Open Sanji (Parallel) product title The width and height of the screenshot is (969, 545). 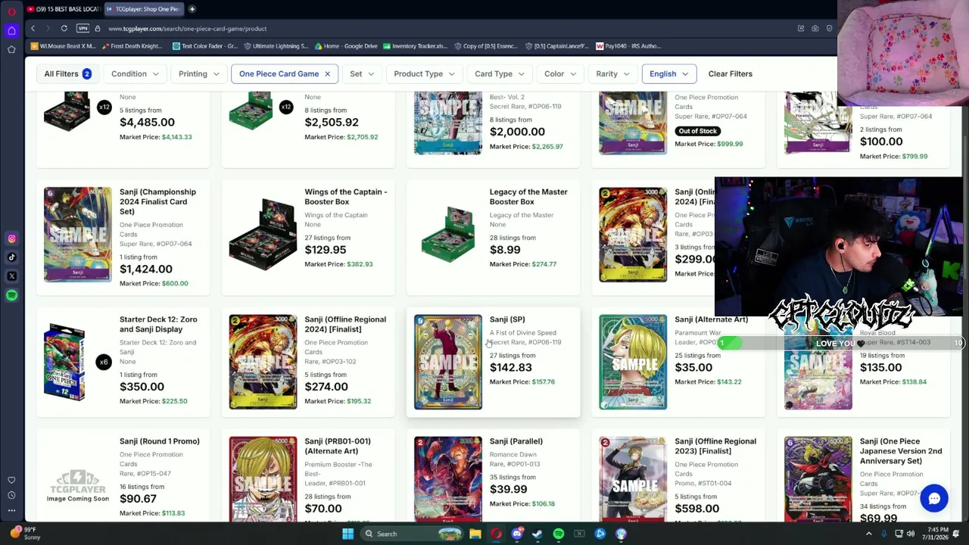pos(516,441)
